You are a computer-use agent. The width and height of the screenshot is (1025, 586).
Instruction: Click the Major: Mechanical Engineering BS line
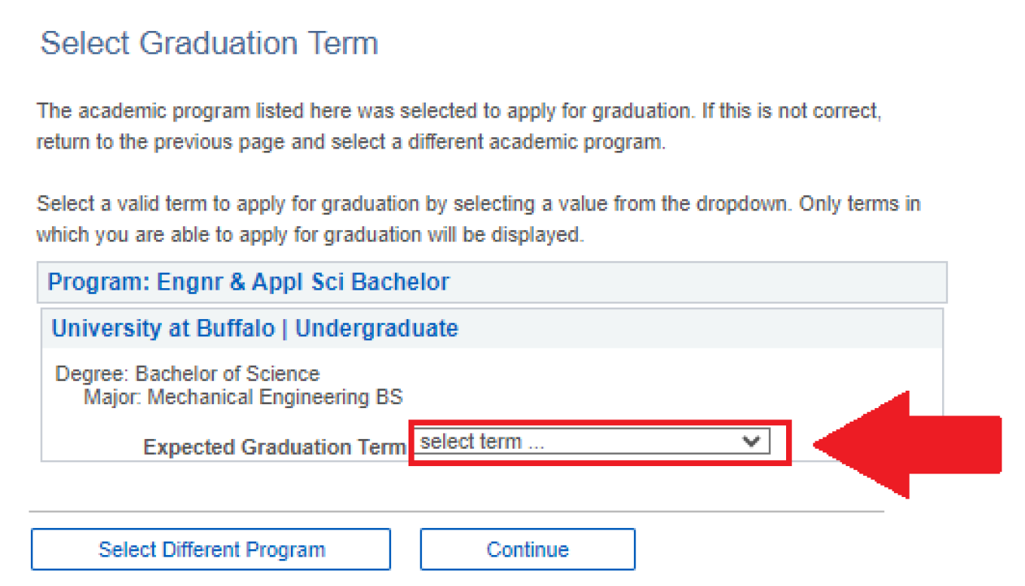(243, 397)
